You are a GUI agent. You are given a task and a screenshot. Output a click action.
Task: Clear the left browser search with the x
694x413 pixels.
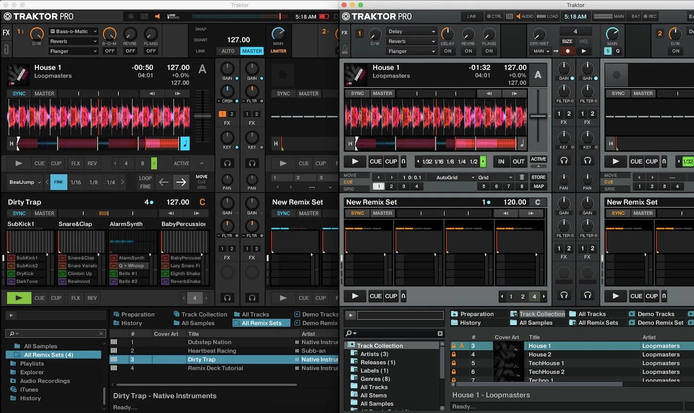[x=101, y=333]
